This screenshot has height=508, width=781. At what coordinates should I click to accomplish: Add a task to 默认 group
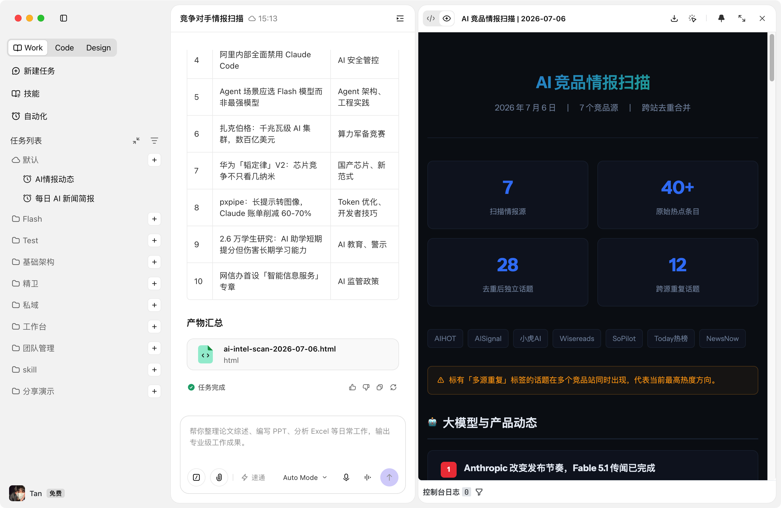point(154,160)
